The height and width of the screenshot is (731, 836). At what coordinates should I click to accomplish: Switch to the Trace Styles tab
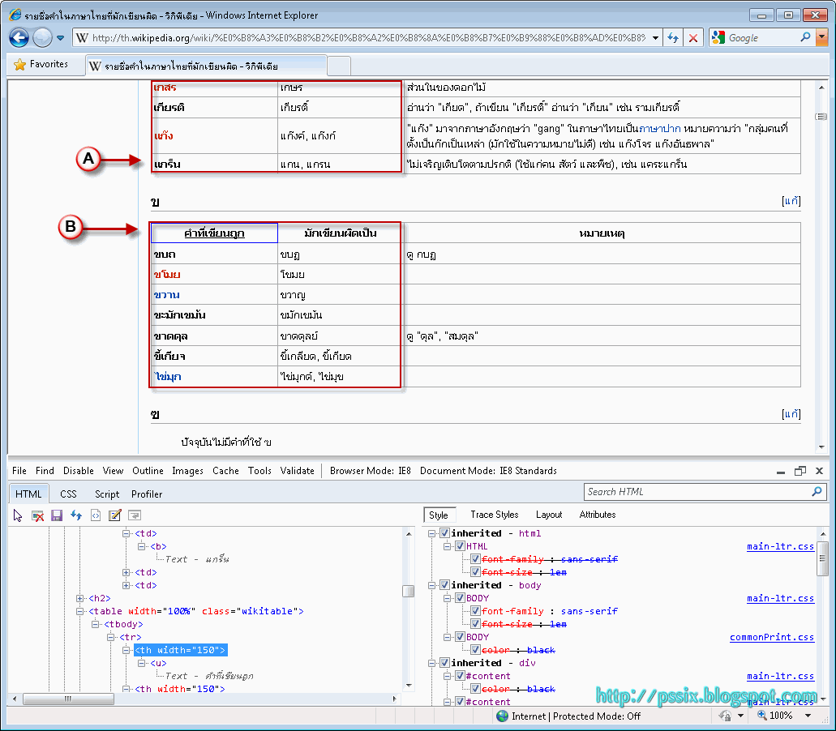tap(493, 514)
